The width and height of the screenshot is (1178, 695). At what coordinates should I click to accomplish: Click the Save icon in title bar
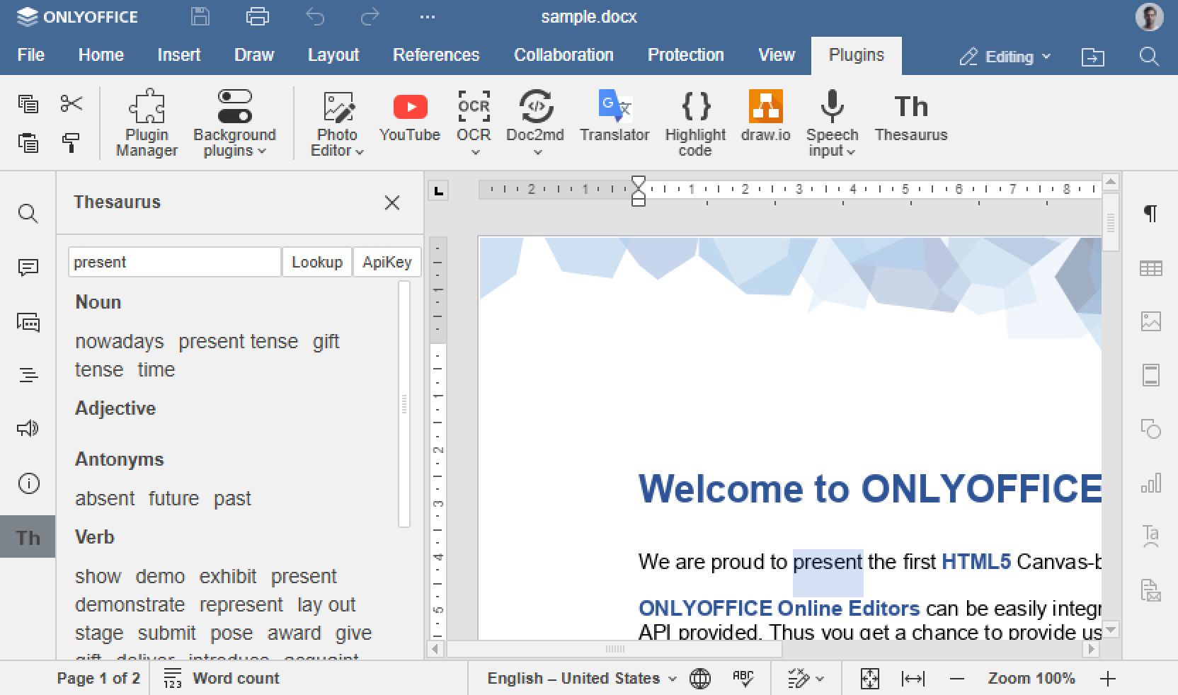coord(200,16)
